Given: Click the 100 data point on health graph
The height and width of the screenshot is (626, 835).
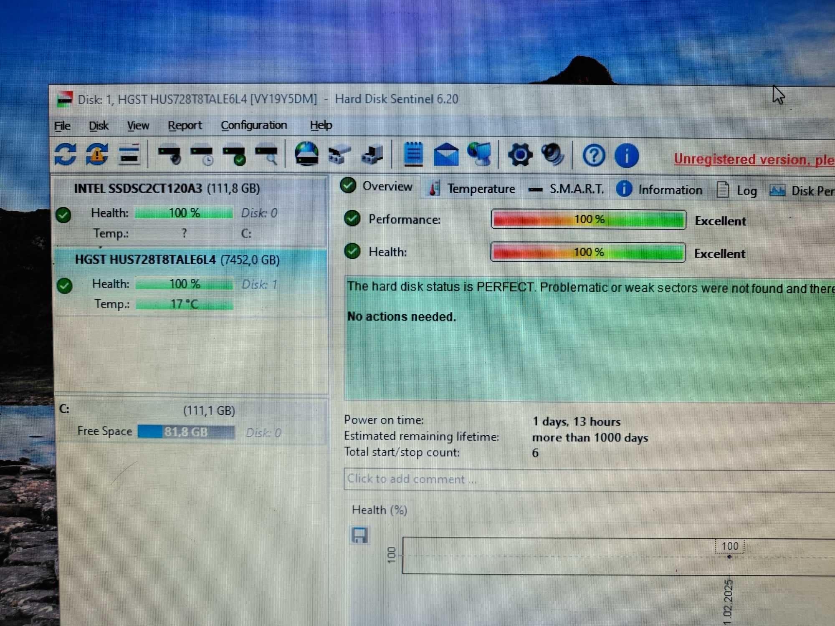Looking at the screenshot, I should pos(729,557).
